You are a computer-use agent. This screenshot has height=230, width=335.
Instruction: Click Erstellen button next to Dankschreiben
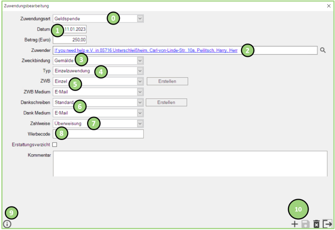(x=167, y=102)
